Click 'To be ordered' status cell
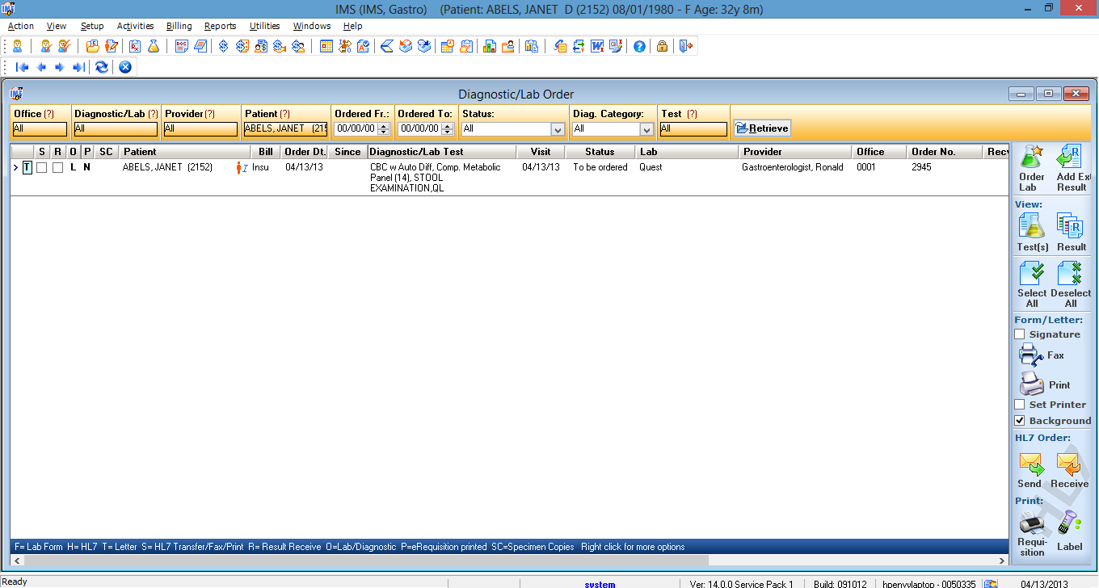The height and width of the screenshot is (588, 1099). tap(600, 167)
